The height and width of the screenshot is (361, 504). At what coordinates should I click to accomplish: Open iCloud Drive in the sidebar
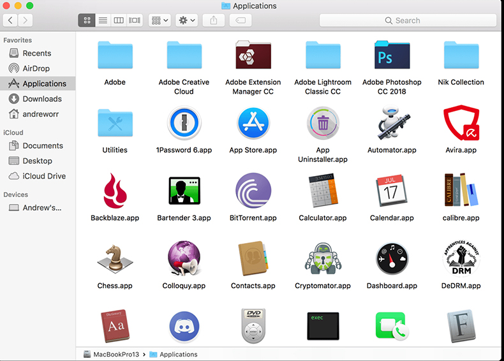click(38, 176)
